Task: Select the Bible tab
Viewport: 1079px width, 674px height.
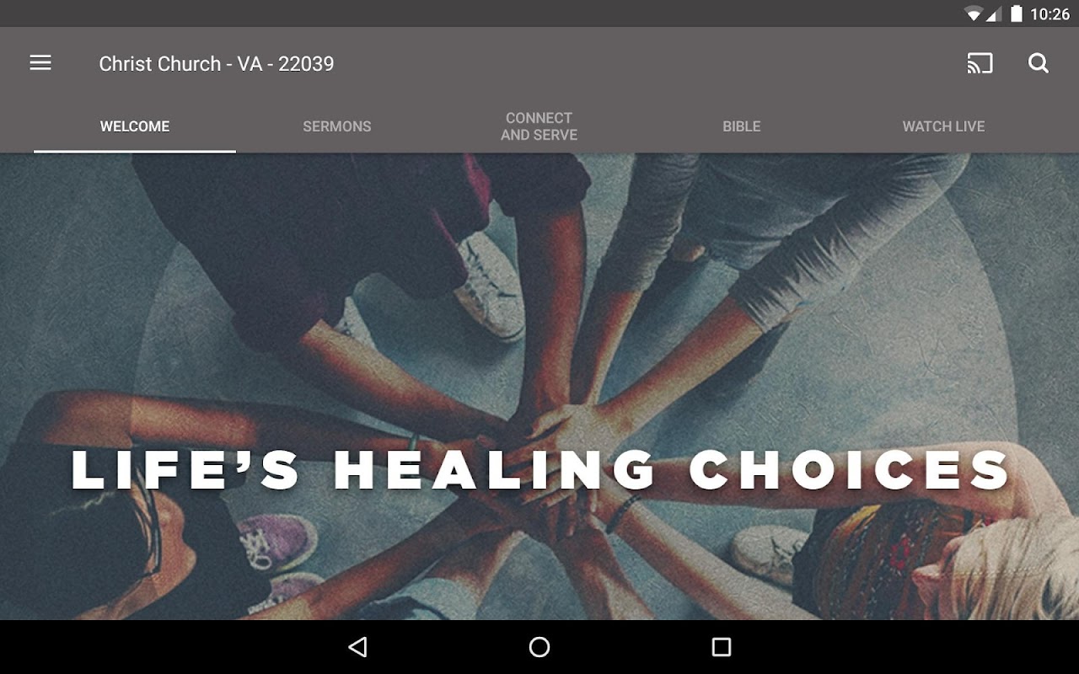Action: point(742,126)
